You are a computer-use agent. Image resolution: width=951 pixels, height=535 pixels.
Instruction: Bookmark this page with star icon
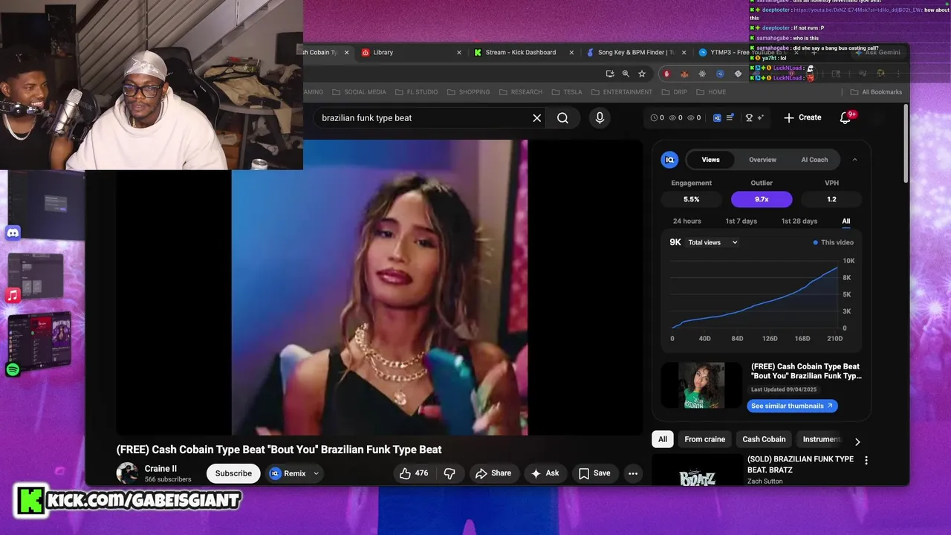pos(642,74)
